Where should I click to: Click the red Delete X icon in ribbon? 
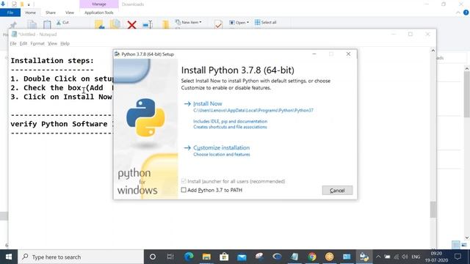131,24
